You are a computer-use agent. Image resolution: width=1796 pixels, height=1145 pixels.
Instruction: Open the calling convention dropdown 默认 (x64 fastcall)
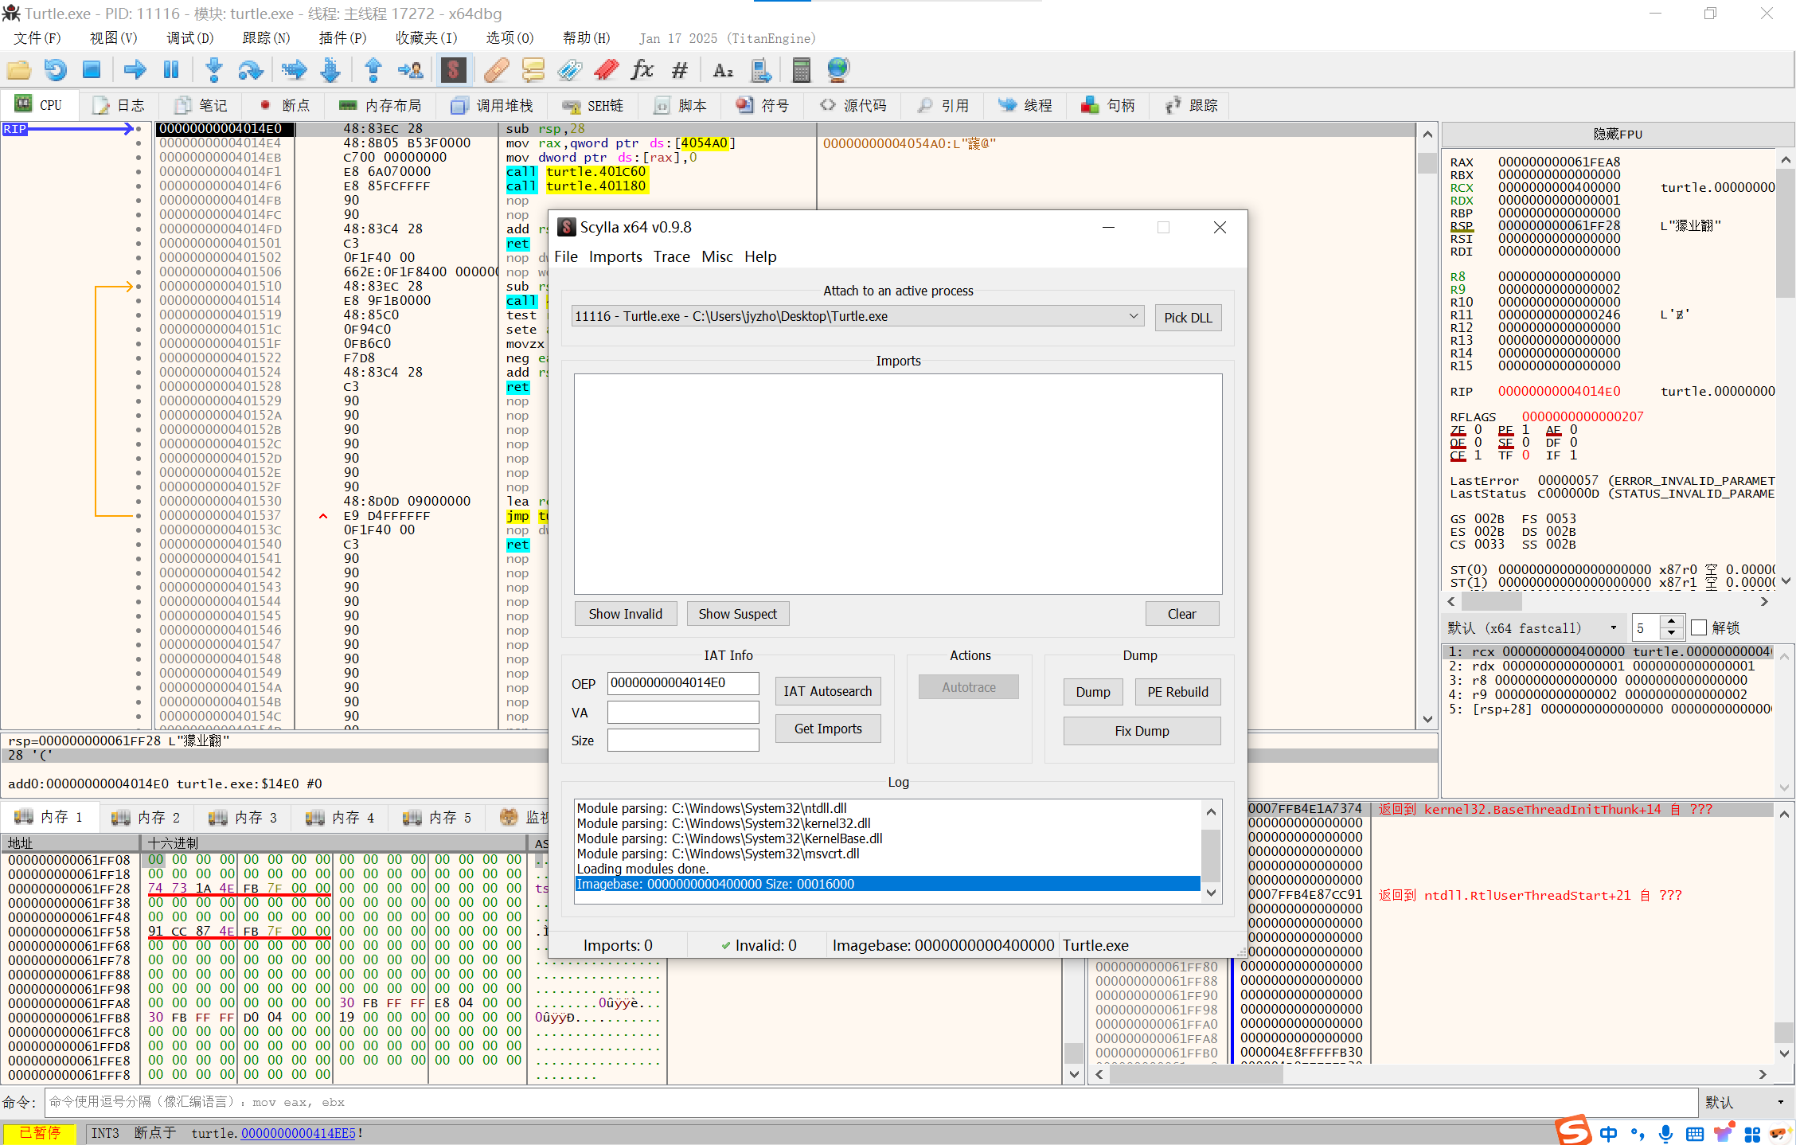point(1533,628)
